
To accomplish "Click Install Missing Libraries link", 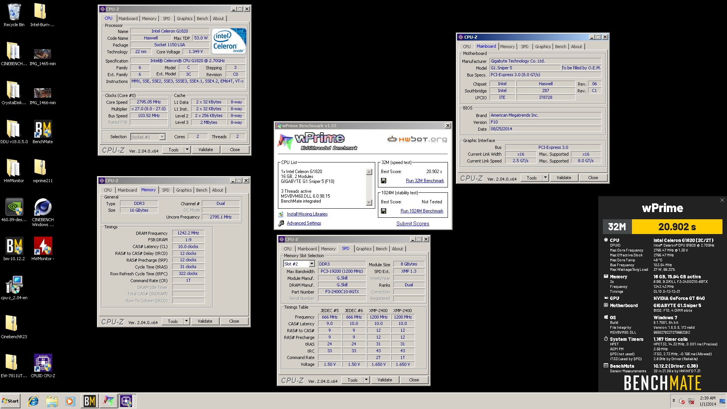I will (307, 214).
